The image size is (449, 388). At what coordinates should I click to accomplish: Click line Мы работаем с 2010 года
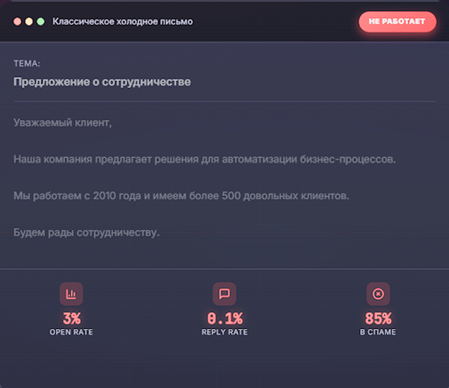point(181,195)
